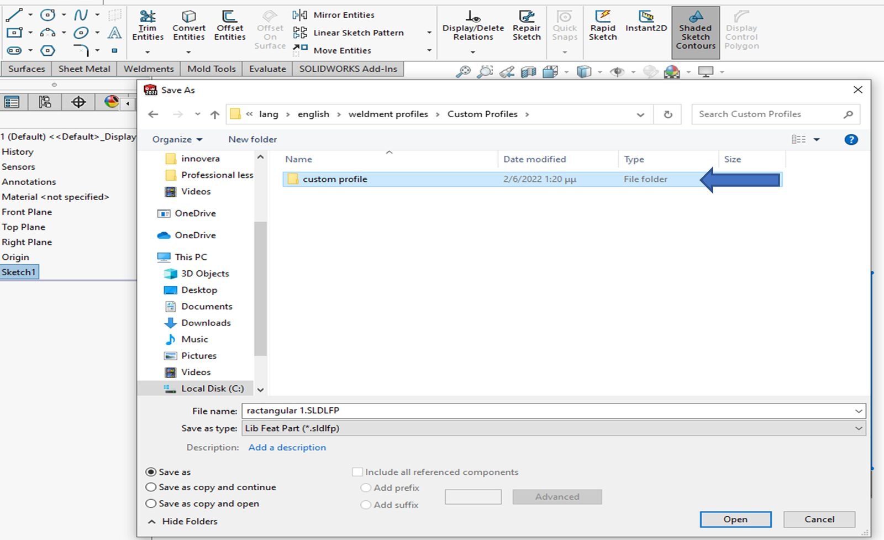The width and height of the screenshot is (884, 540).
Task: Choose Save as copy and continue
Action: [151, 487]
